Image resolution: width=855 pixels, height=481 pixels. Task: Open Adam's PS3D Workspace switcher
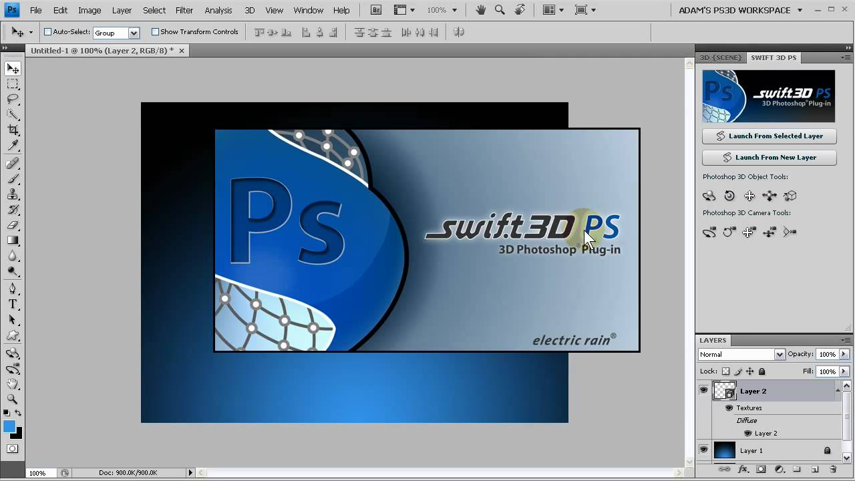click(x=740, y=10)
